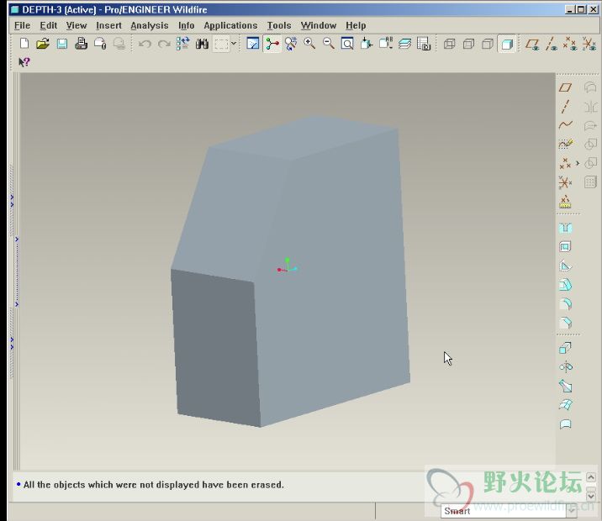Switch to Wireframe display
This screenshot has height=521, width=602.
(x=449, y=44)
